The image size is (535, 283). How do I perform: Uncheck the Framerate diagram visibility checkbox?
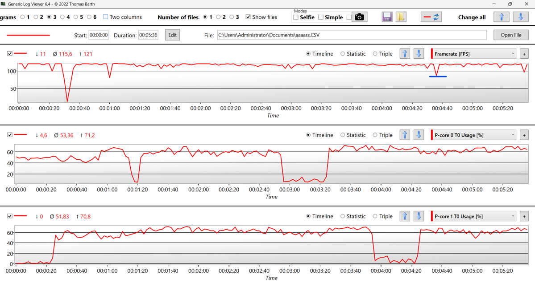[x=9, y=53]
